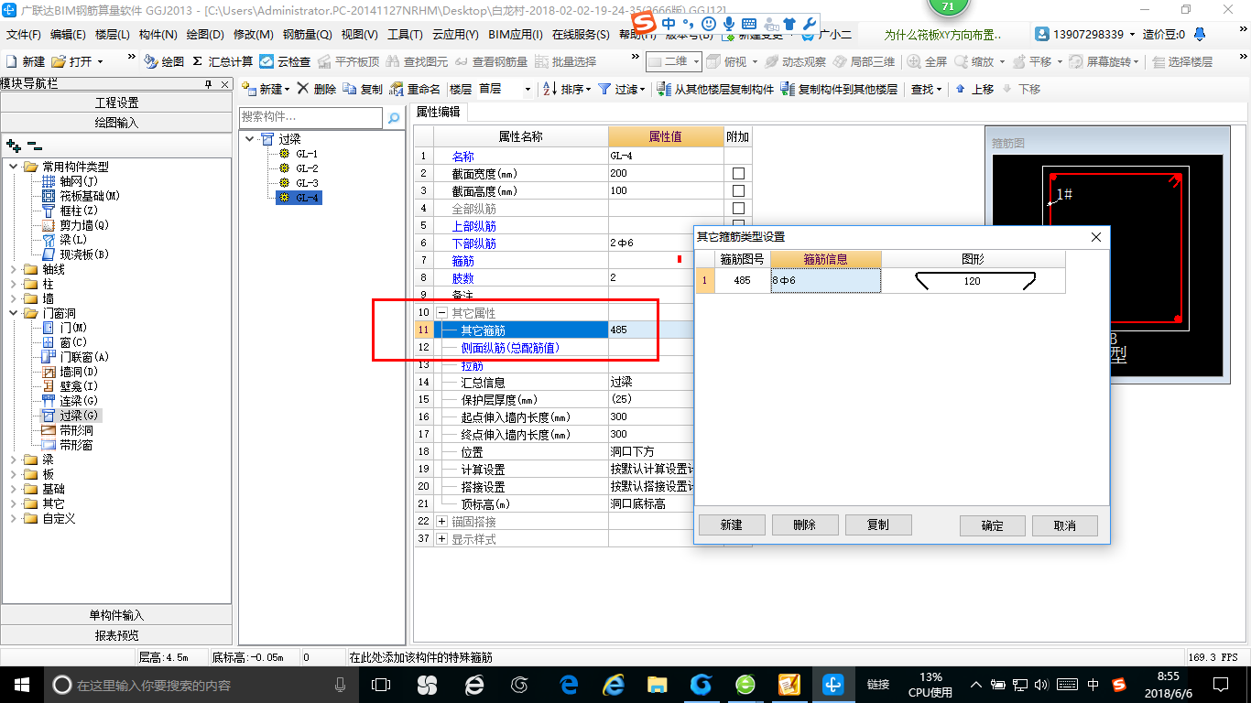This screenshot has width=1251, height=703.
Task: Click the 上移 move-up arrow
Action: 960,89
